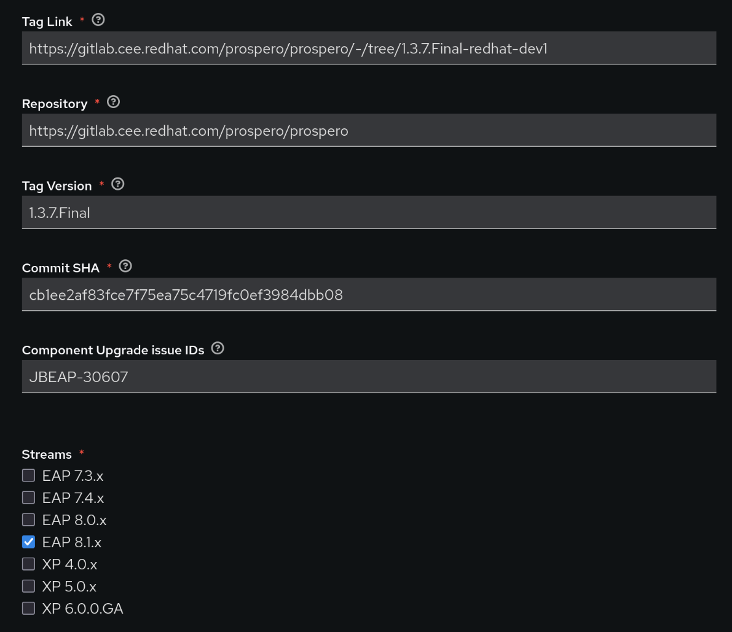Click the EAP 7.3.x label text
This screenshot has width=732, height=632.
click(73, 476)
